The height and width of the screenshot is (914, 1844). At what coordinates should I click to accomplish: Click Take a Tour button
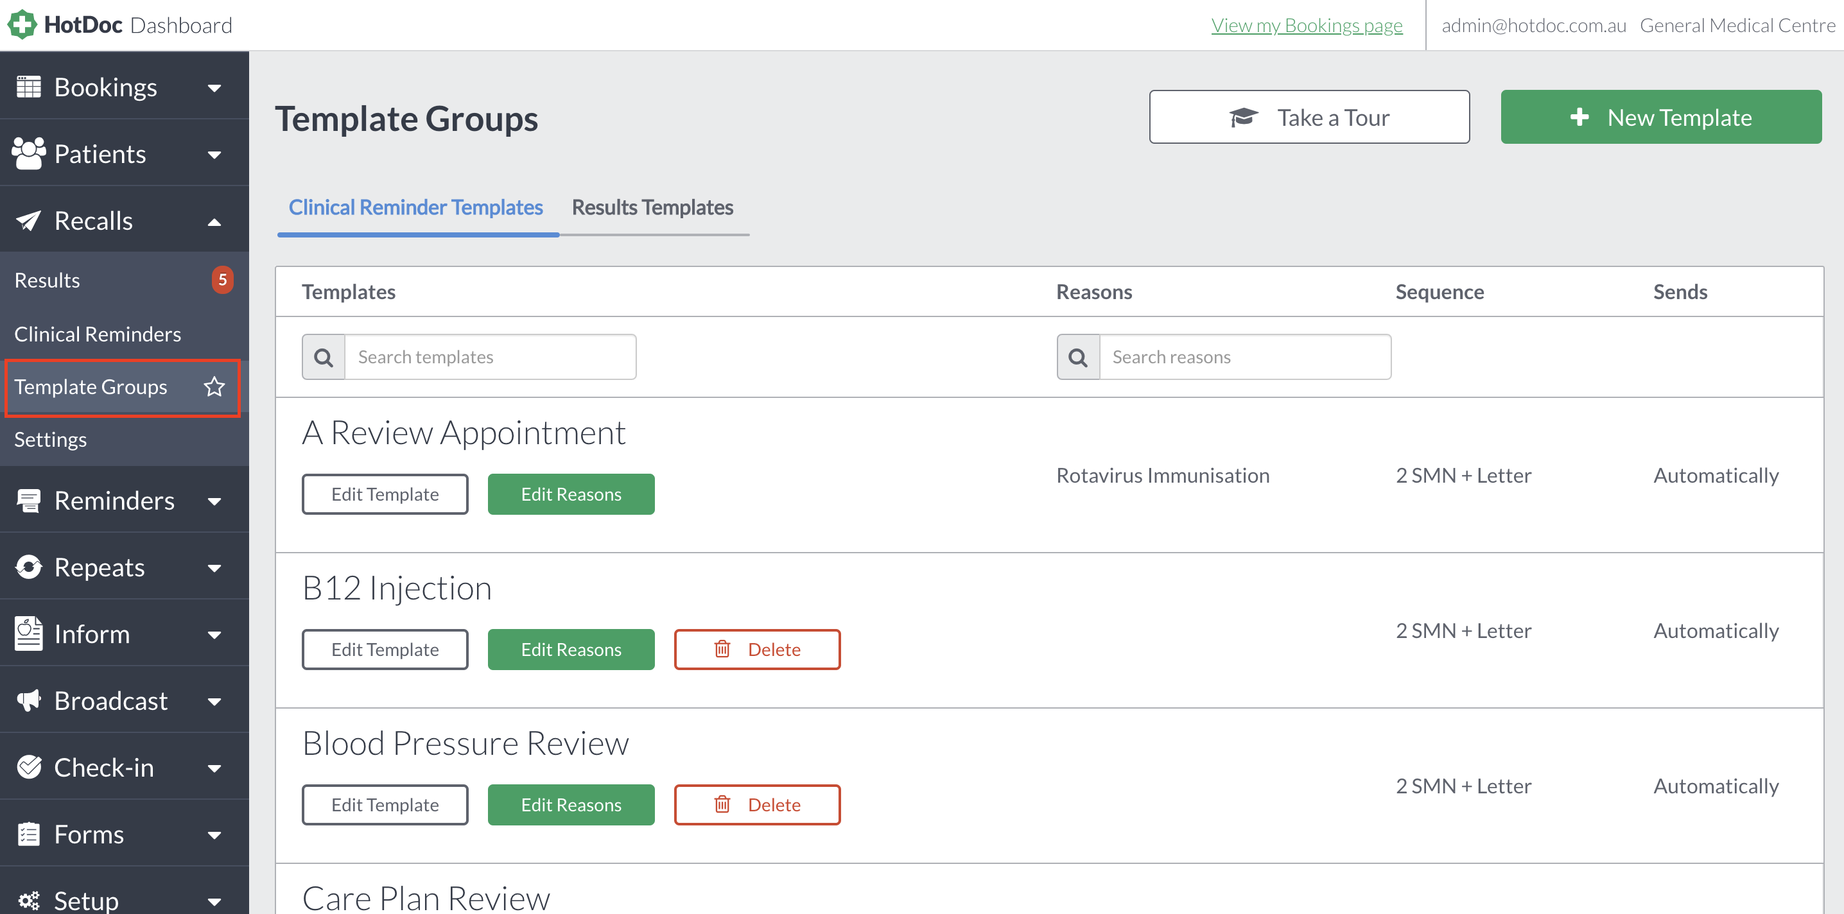coord(1309,117)
